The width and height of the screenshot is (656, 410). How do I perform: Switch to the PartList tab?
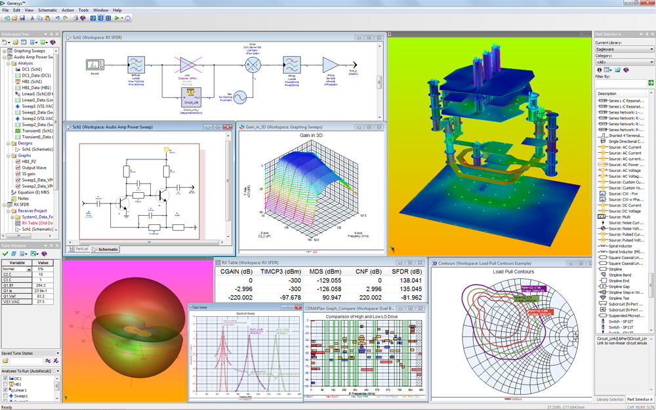coord(79,249)
